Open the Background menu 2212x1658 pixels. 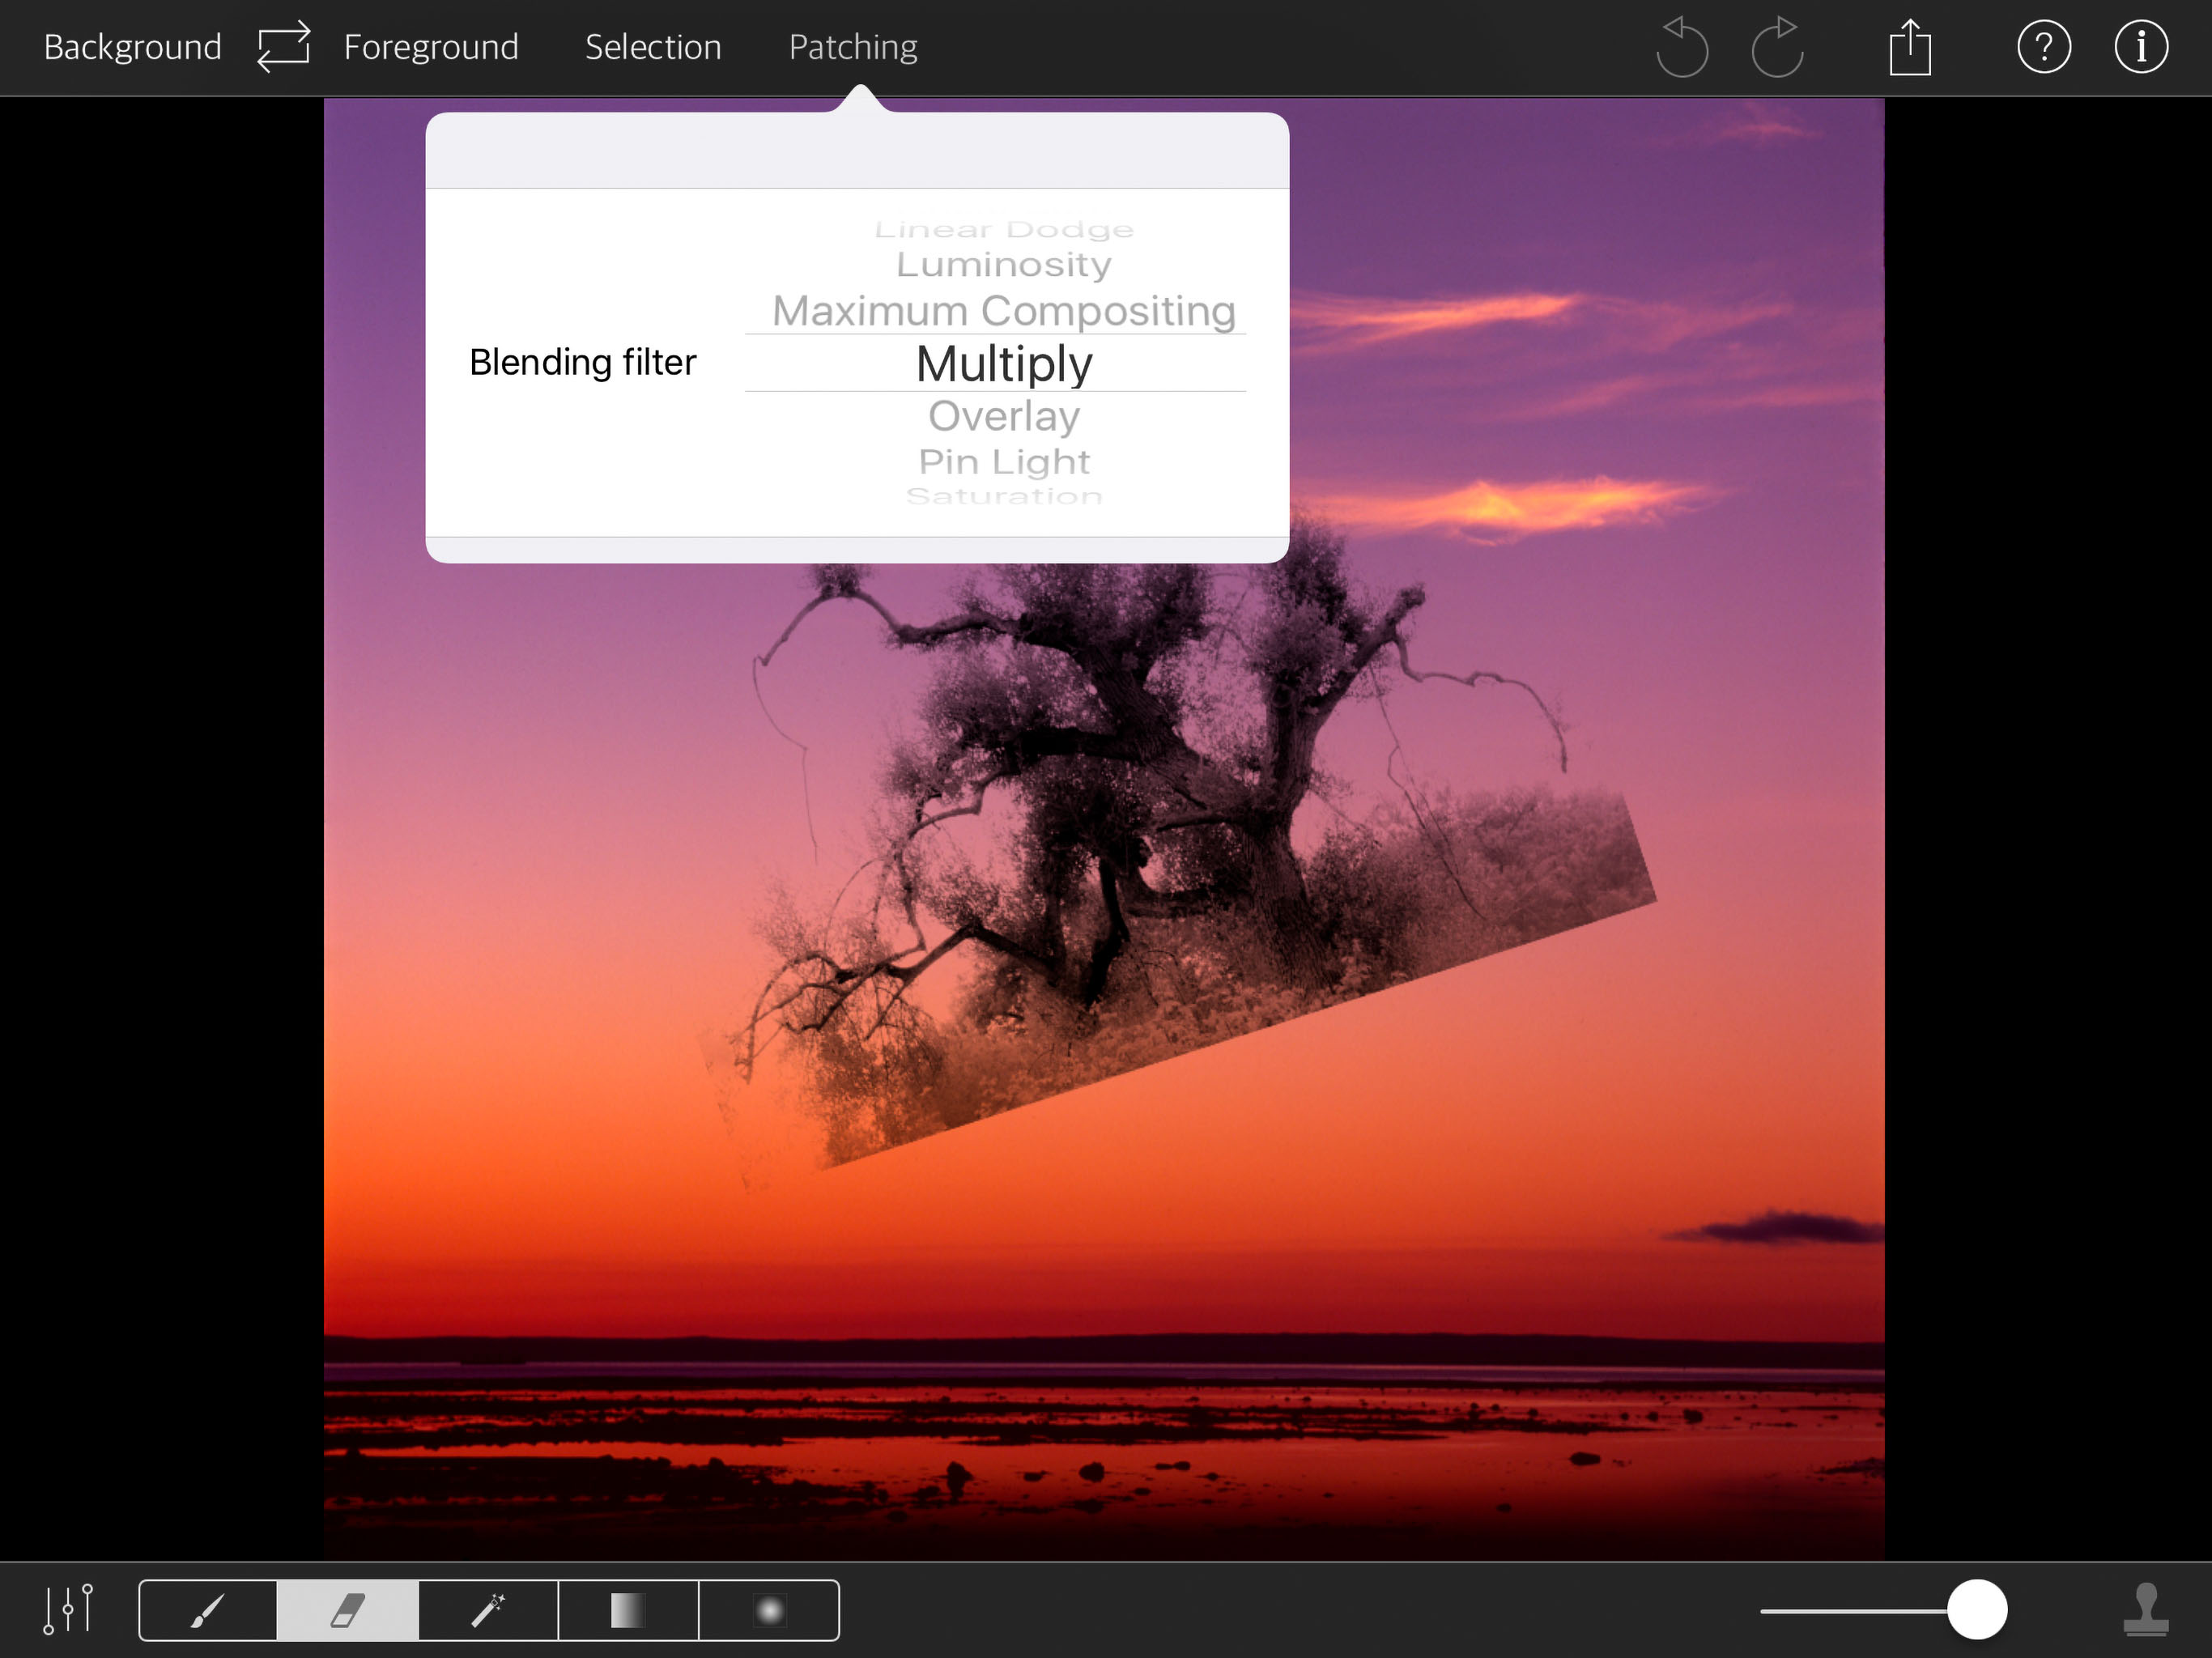[132, 47]
